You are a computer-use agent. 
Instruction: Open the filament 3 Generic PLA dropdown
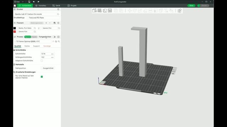point(25,31)
